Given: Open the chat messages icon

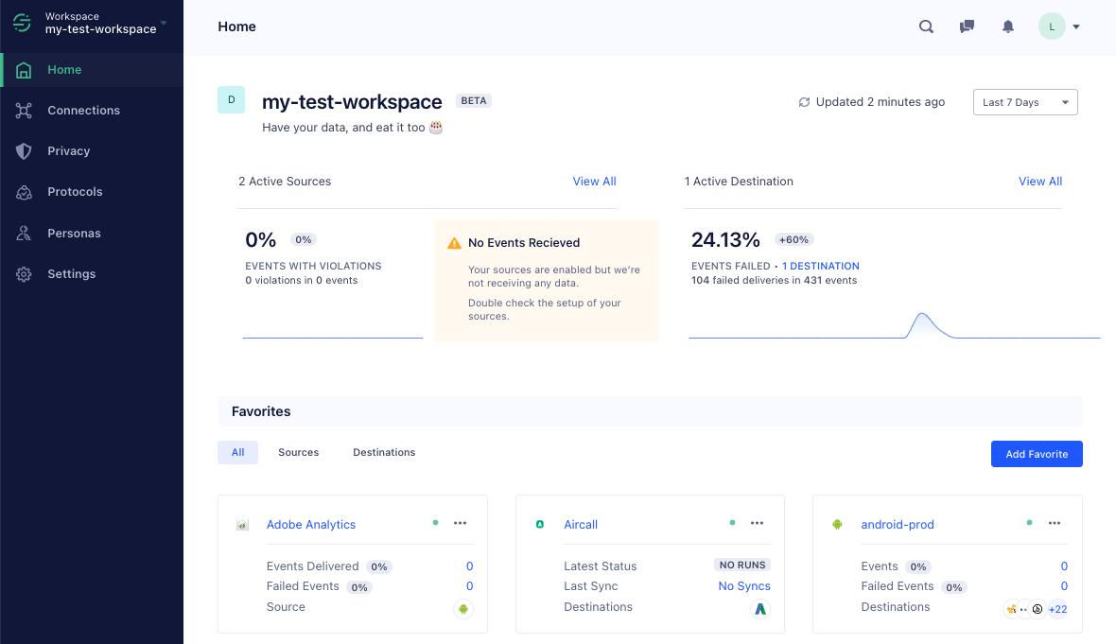Looking at the screenshot, I should 967,26.
